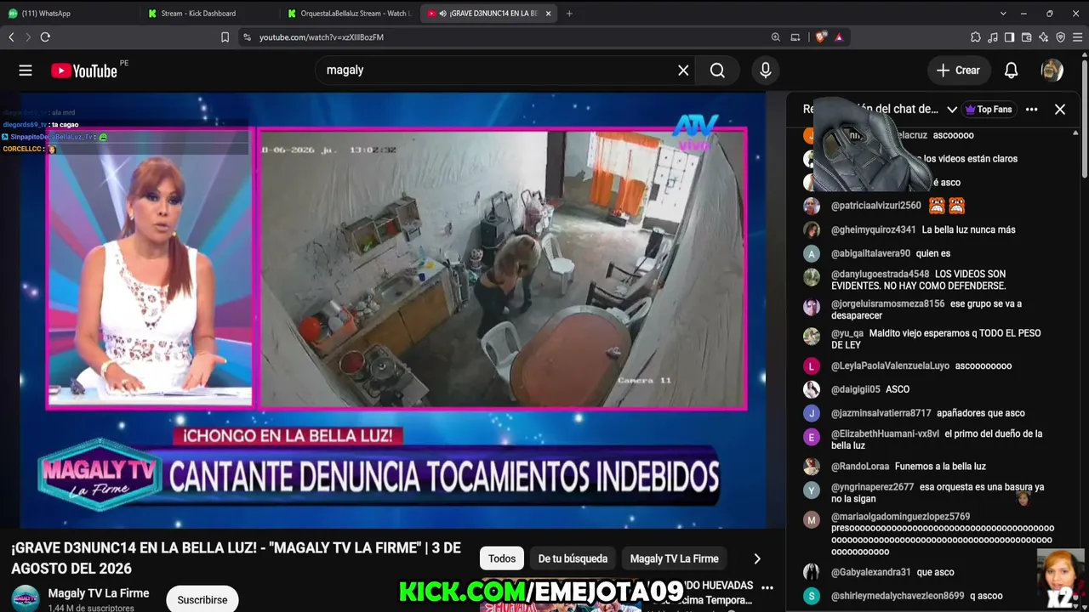The image size is (1089, 612).
Task: Open the @Gabyalexandra31 chat author
Action: pyautogui.click(x=871, y=572)
